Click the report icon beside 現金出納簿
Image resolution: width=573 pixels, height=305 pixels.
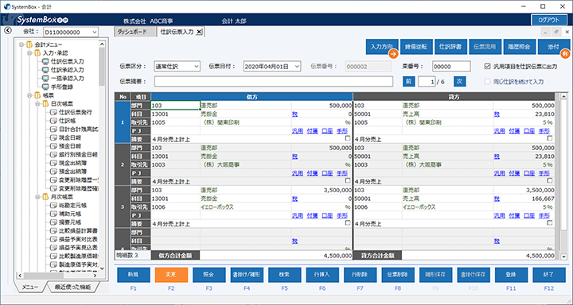point(53,163)
